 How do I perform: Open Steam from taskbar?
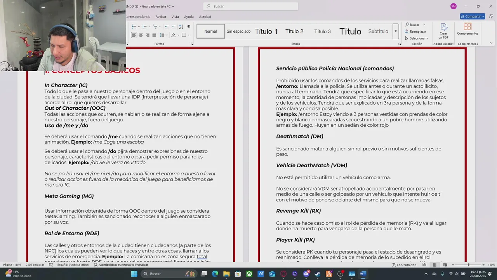[318, 274]
